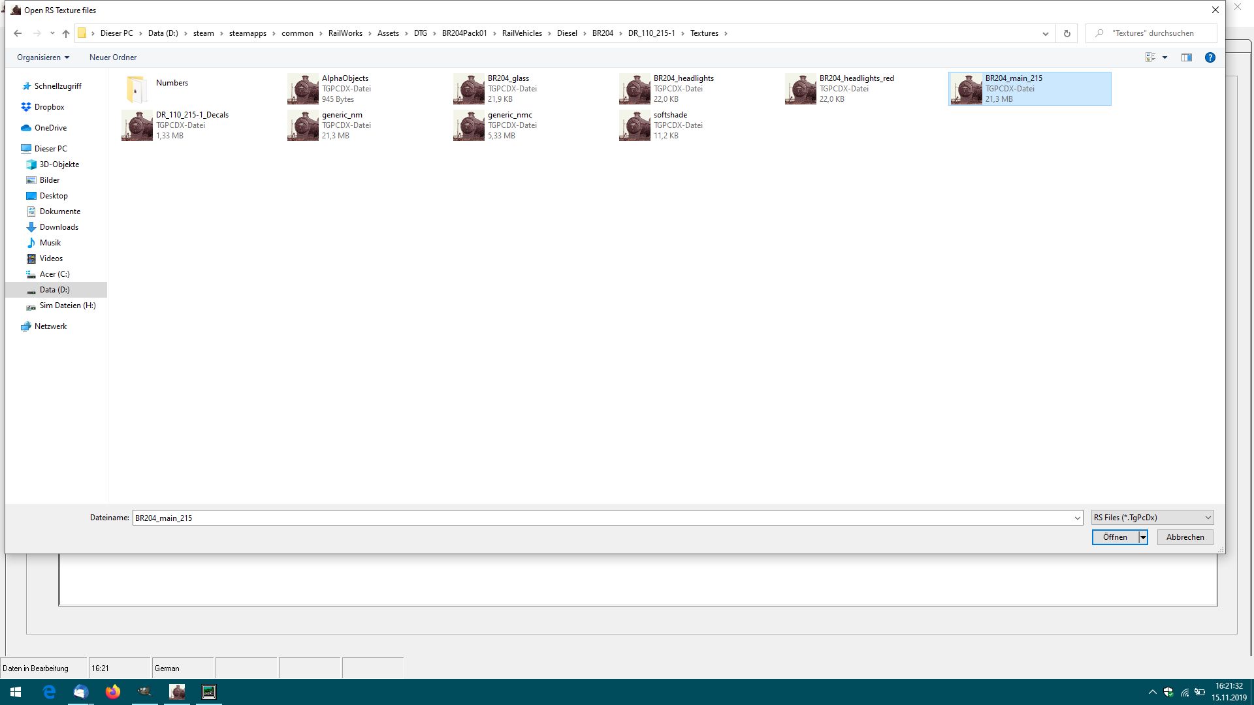Select the Dropbox sidebar entry
This screenshot has width=1254, height=705.
tap(49, 107)
